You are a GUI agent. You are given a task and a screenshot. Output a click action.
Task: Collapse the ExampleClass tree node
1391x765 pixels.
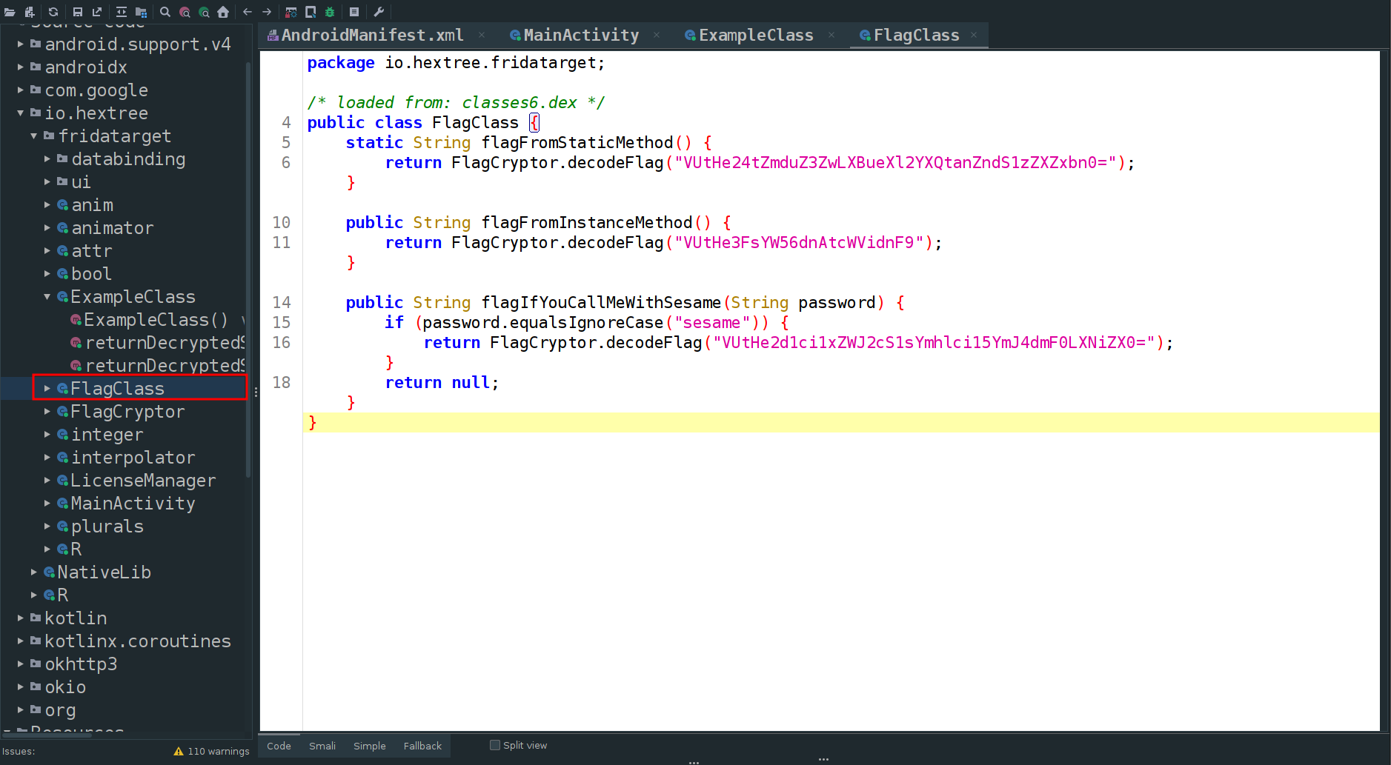pos(47,297)
